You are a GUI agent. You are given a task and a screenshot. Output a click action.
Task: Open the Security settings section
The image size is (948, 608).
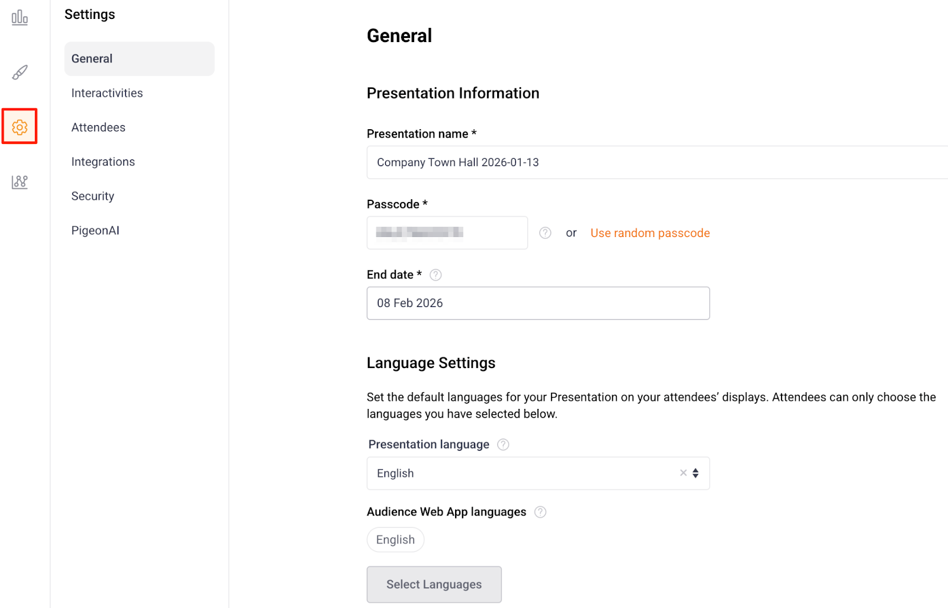93,196
